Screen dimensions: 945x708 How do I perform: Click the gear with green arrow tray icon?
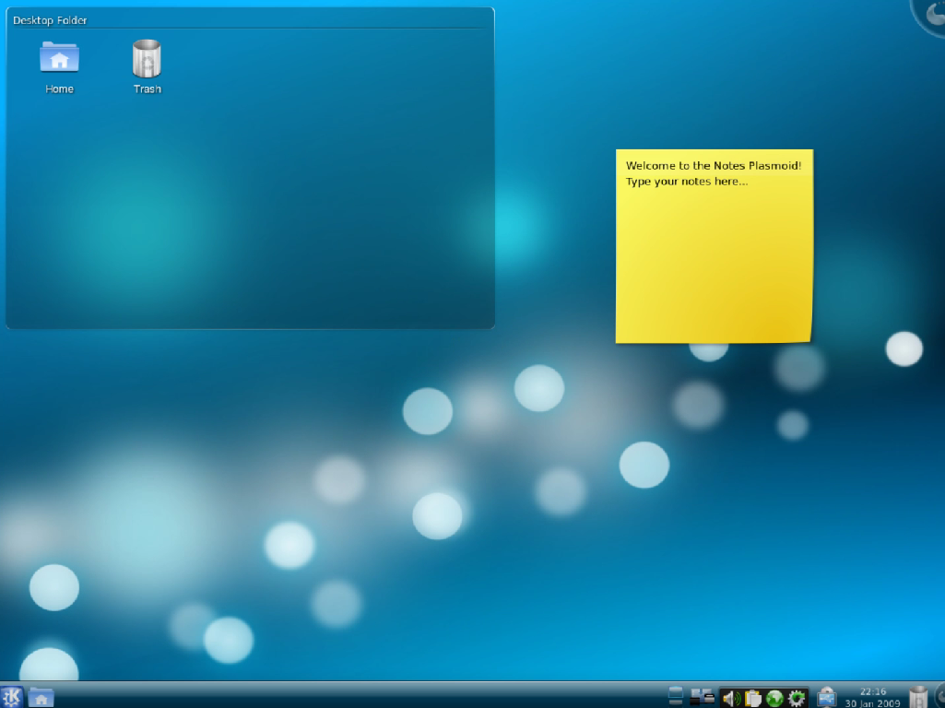(x=797, y=699)
